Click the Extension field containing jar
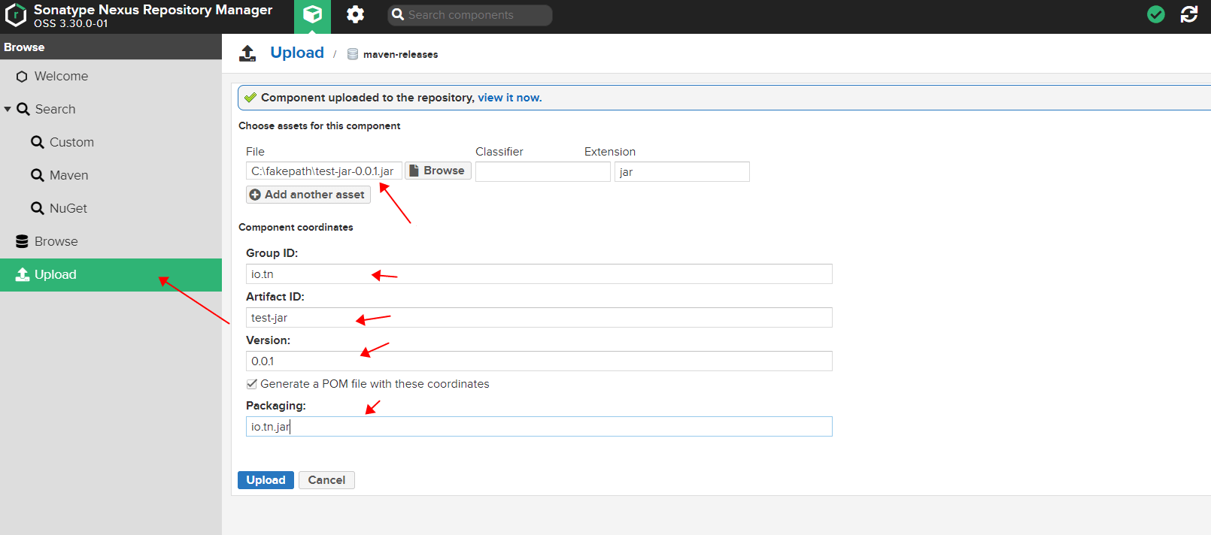The height and width of the screenshot is (535, 1211). pyautogui.click(x=682, y=171)
